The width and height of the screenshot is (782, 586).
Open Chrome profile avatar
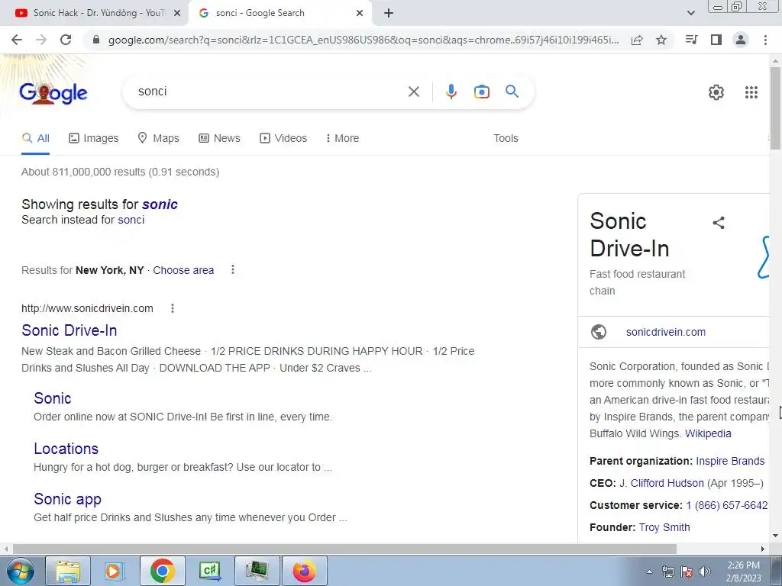[x=741, y=40]
